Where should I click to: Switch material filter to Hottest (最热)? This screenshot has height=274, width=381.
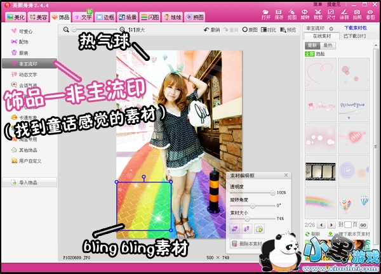(x=329, y=45)
